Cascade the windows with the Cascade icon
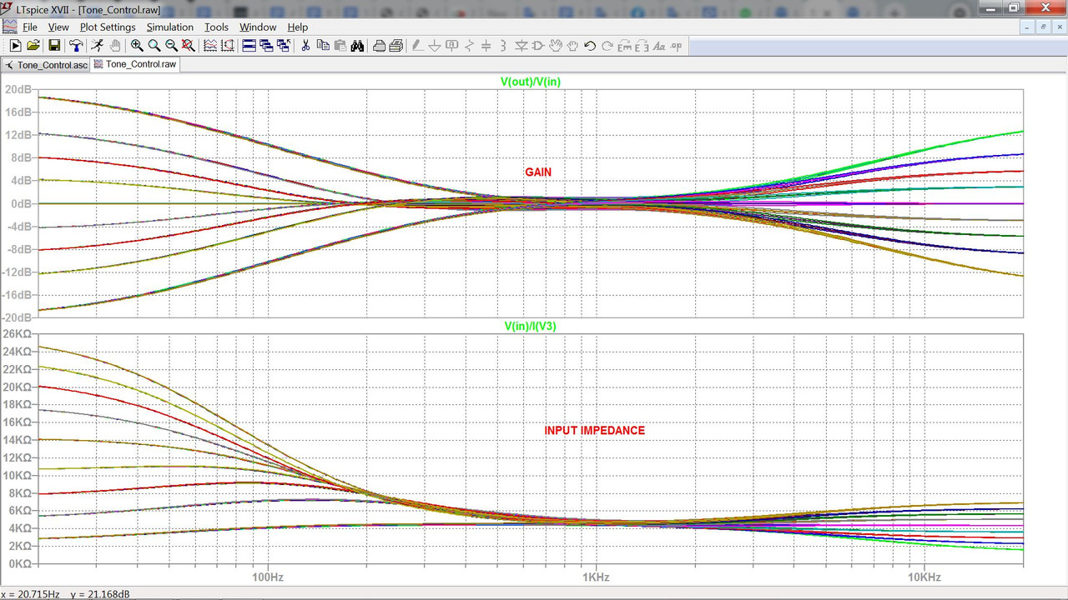Image resolution: width=1068 pixels, height=600 pixels. (266, 46)
